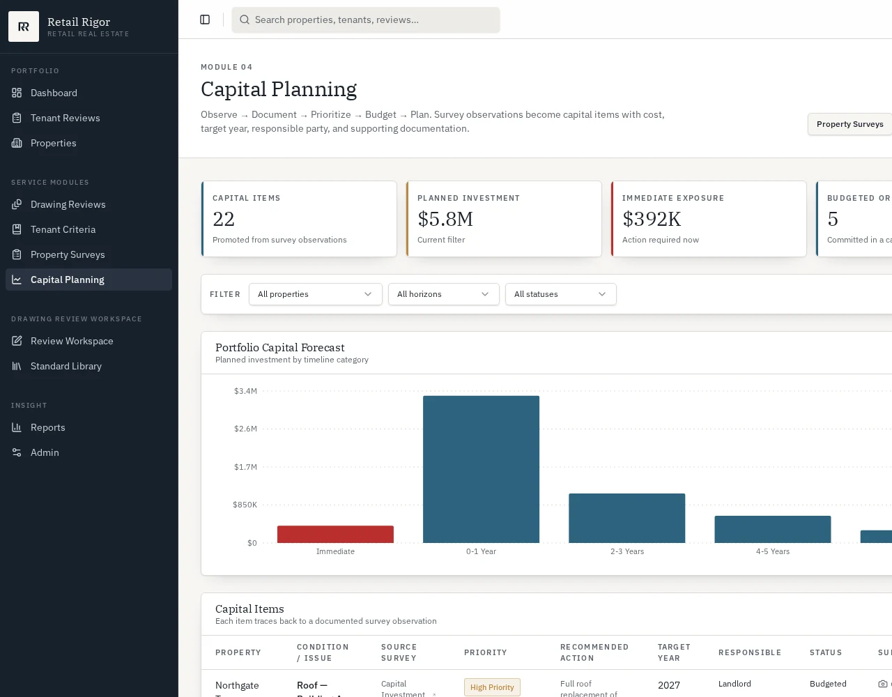
Task: Click the Tenant Criteria icon
Action: [x=17, y=229]
